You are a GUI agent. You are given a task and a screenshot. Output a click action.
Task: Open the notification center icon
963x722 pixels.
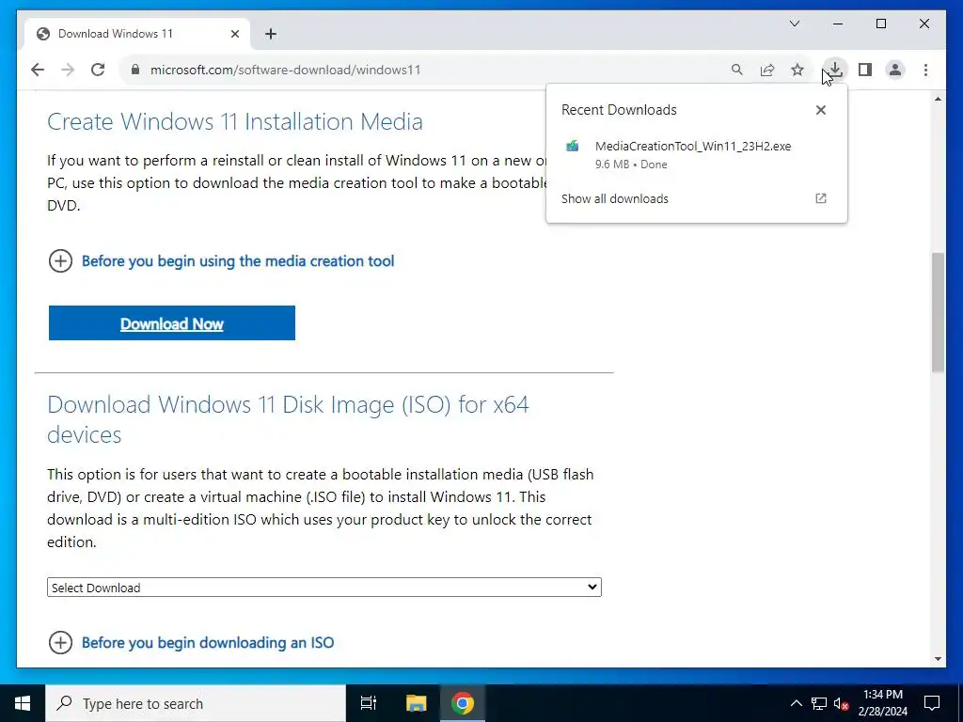932,703
